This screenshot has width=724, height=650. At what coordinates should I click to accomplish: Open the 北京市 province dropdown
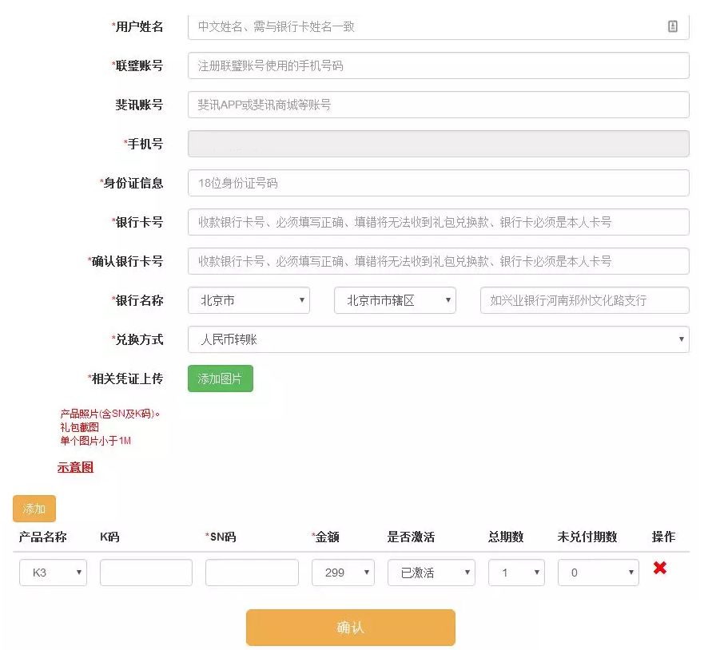[x=249, y=300]
